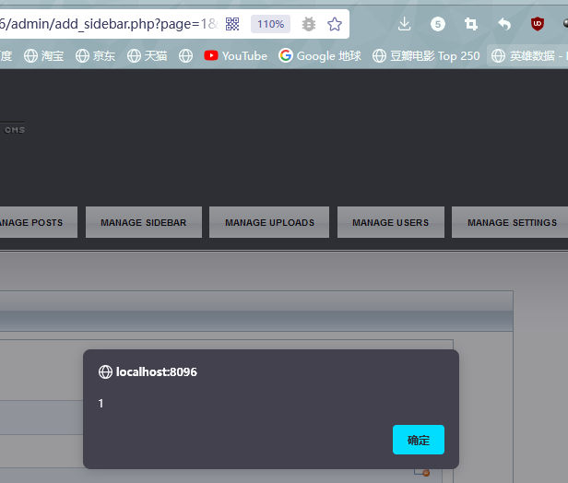This screenshot has width=568, height=483.
Task: Open the downloads arrow icon
Action: tap(404, 24)
